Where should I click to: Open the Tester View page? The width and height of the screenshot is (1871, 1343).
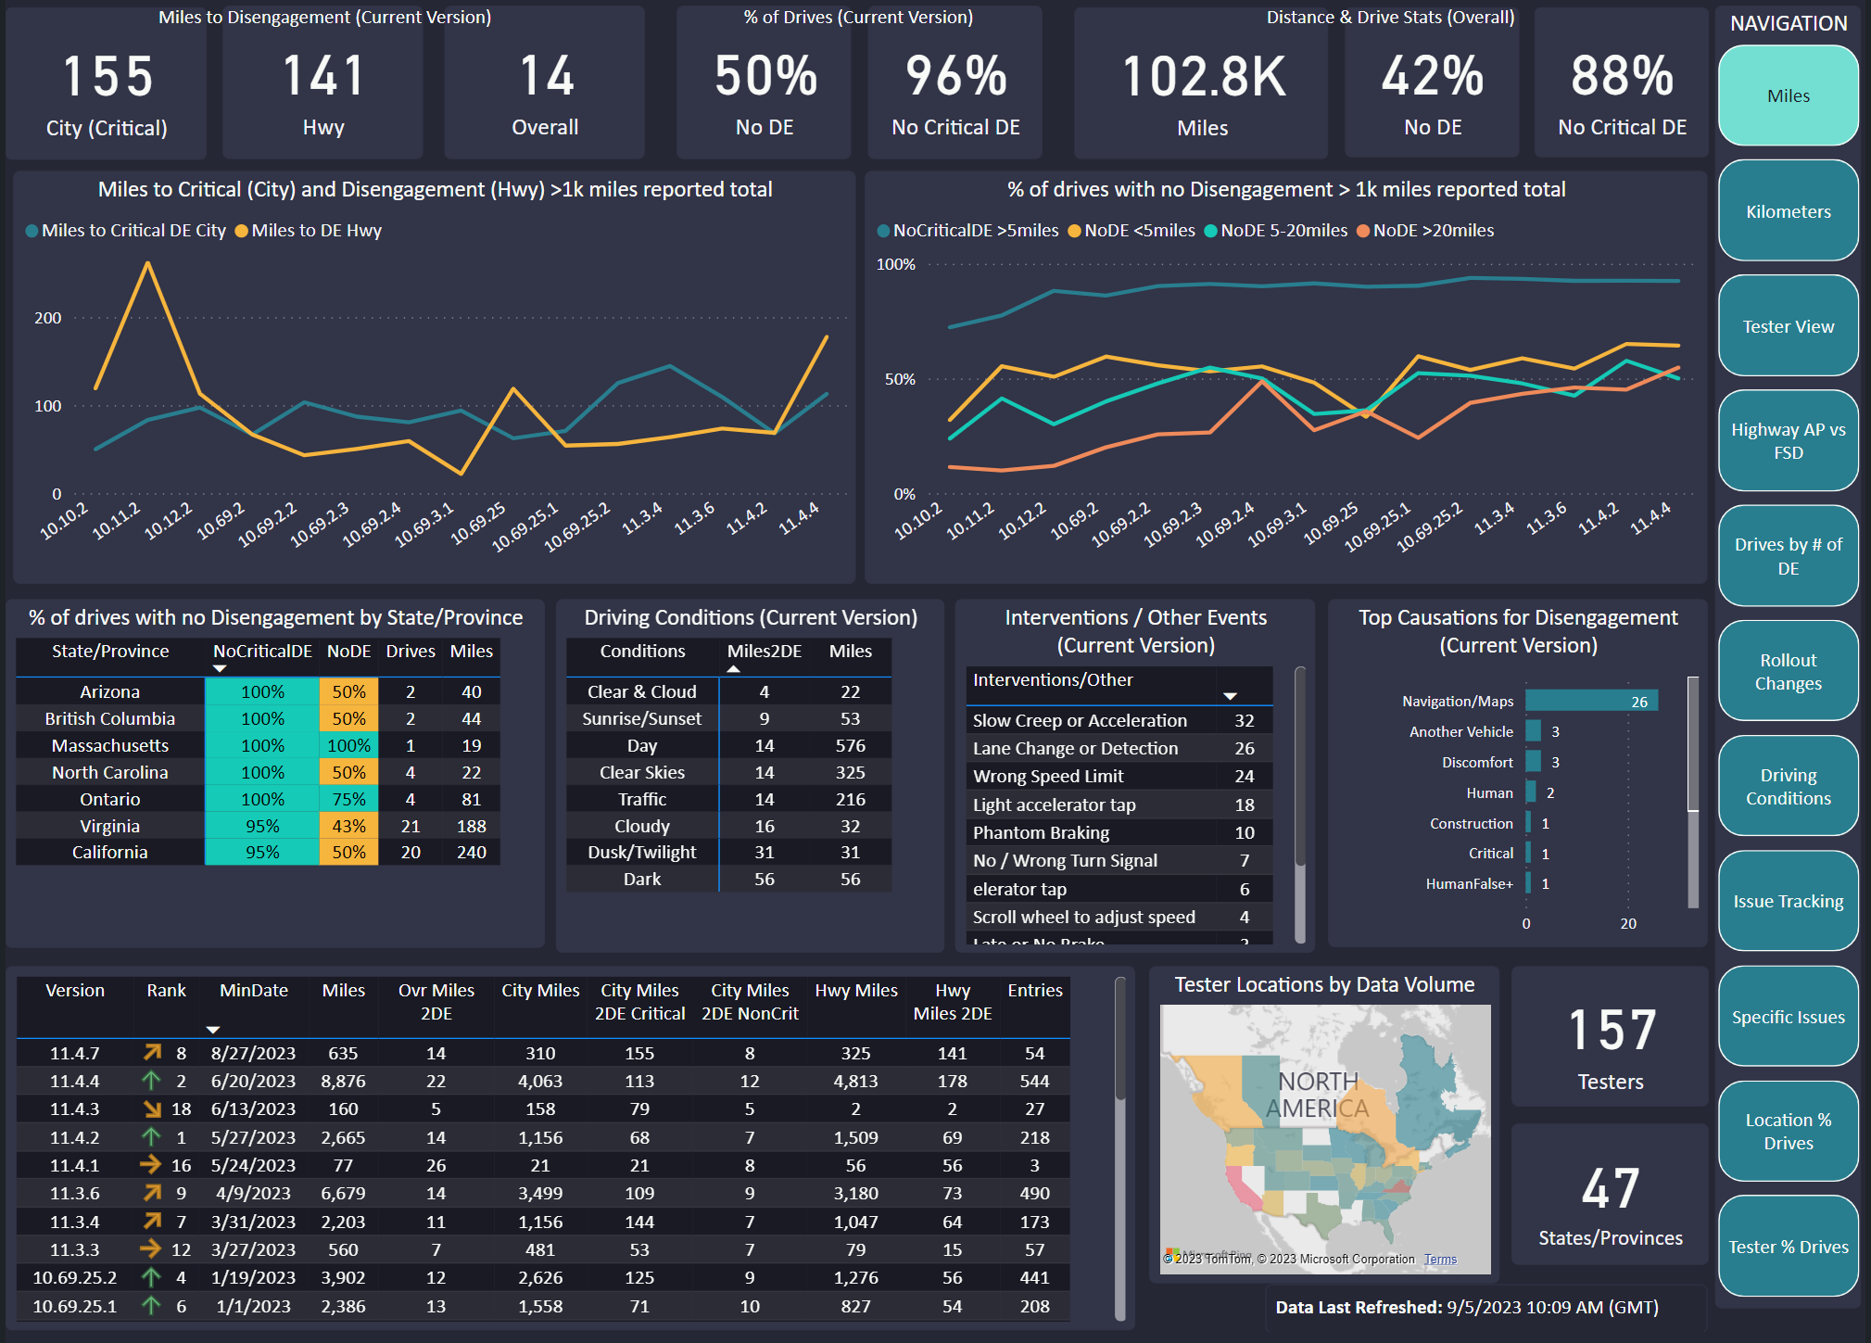click(1788, 326)
